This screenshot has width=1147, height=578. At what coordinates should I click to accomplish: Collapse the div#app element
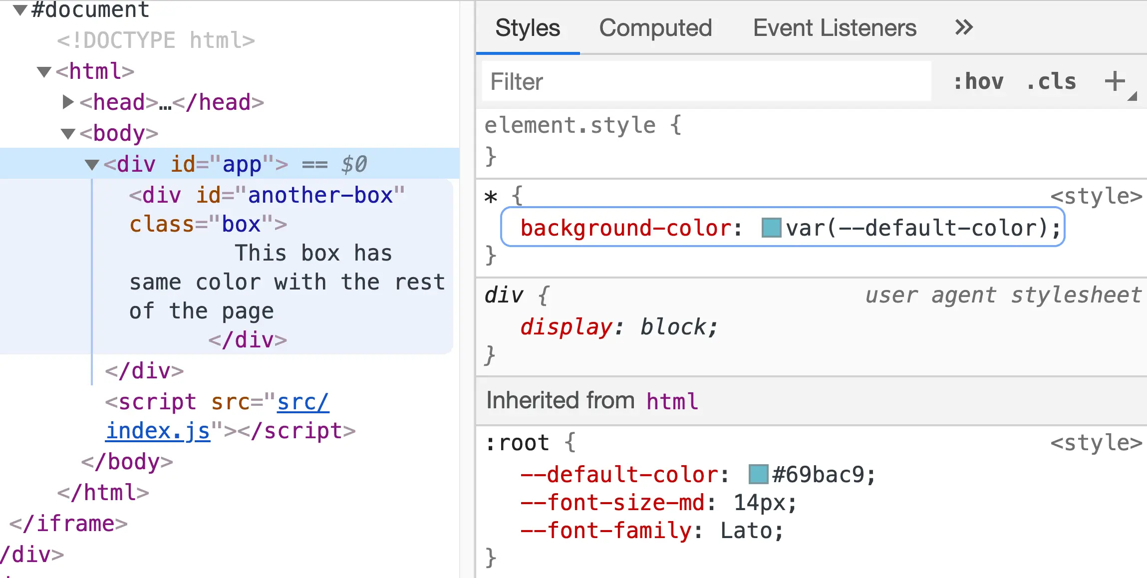coord(92,164)
